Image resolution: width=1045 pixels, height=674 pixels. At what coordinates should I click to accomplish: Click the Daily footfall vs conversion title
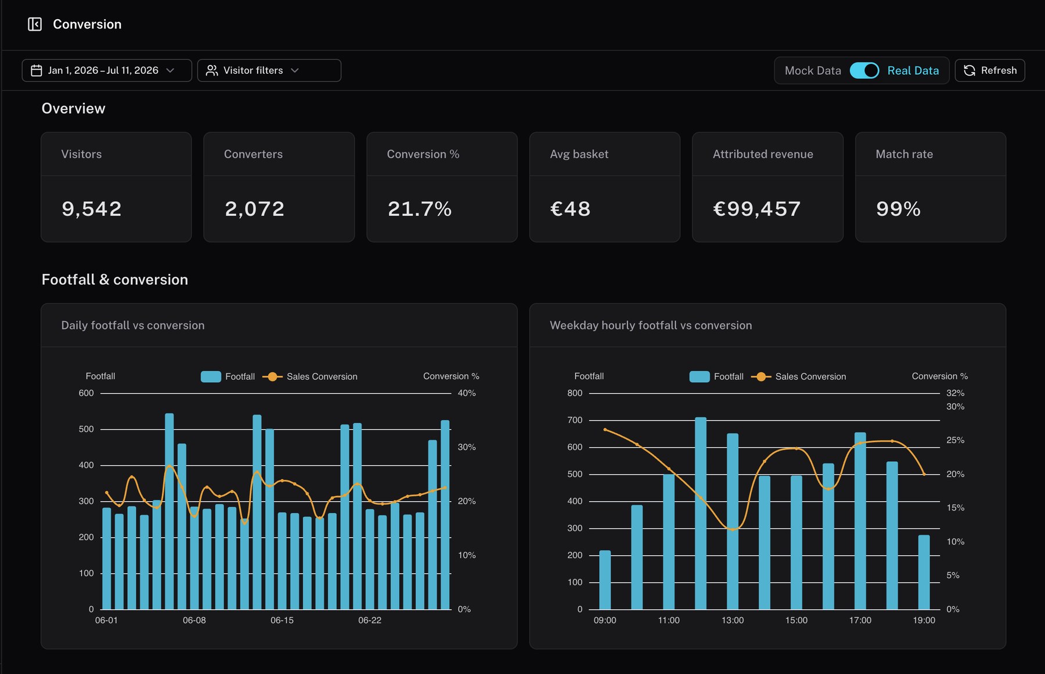pos(133,325)
